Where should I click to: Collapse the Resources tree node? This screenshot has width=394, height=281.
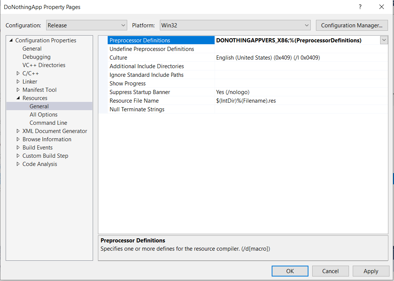point(18,98)
